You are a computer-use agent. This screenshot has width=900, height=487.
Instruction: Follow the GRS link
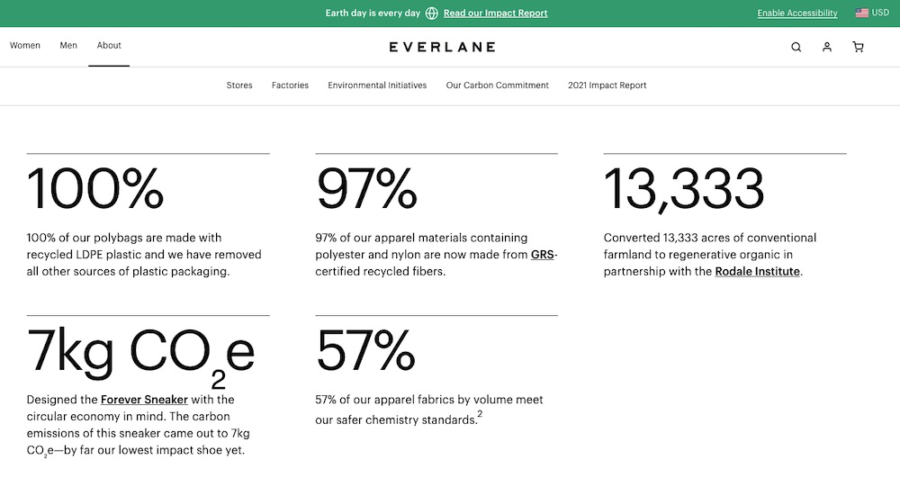point(543,255)
